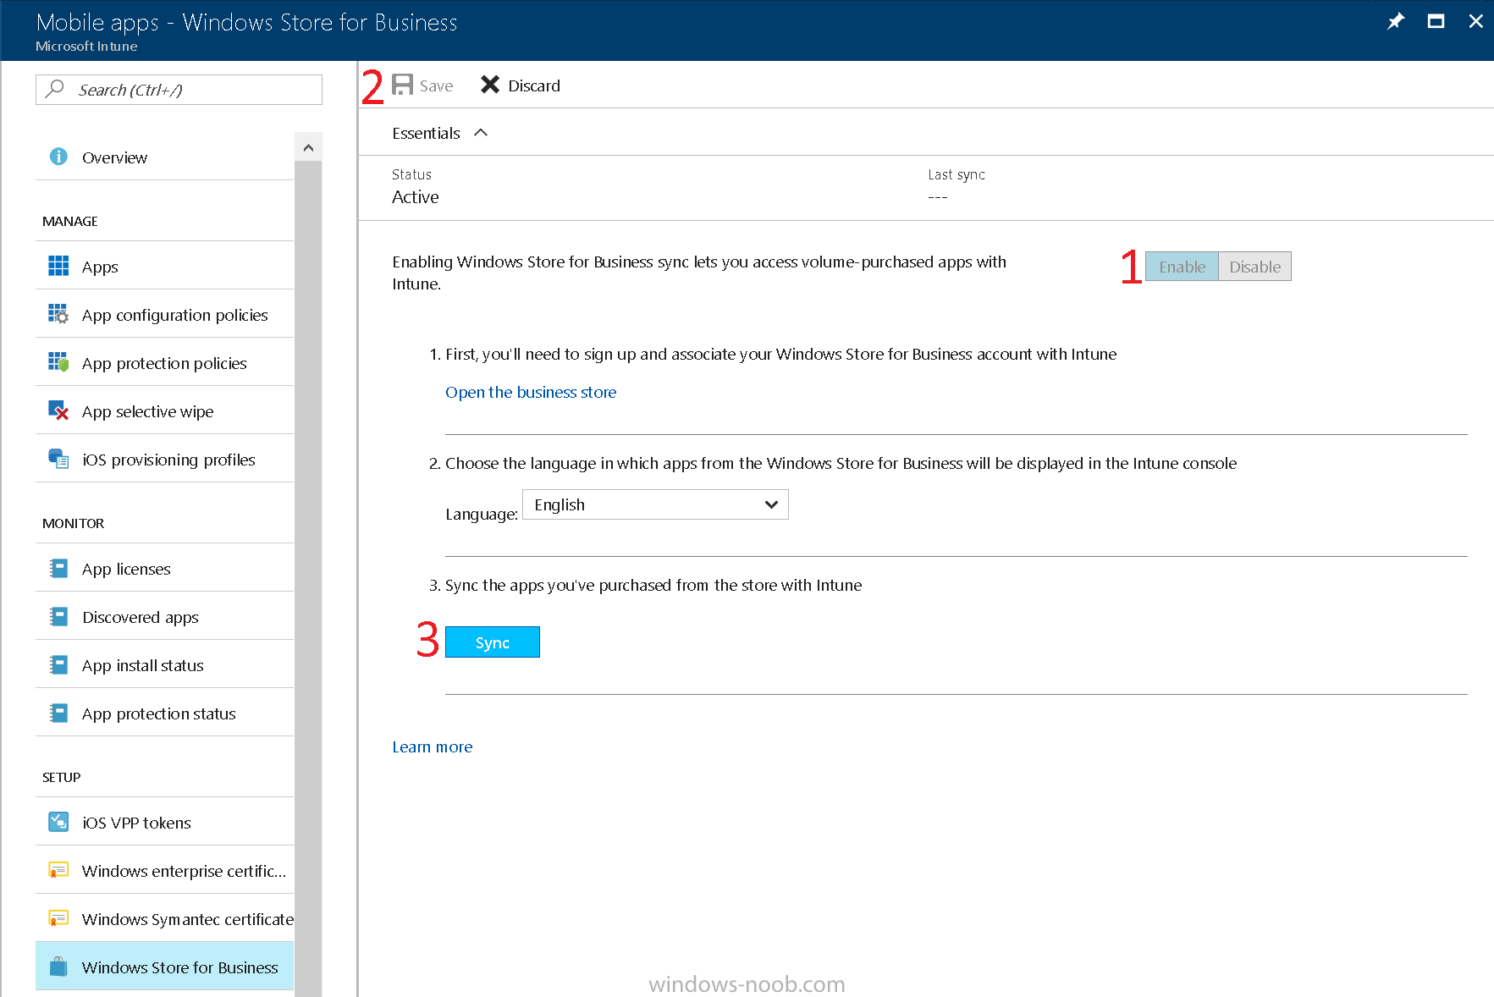The height and width of the screenshot is (997, 1494).
Task: Click the App protection policies icon
Action: [58, 362]
